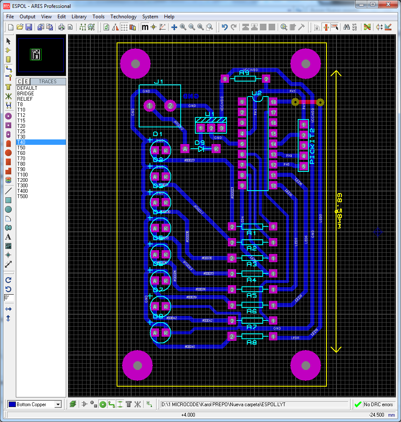
Task: Toggle the grid dots display icon
Action: click(124, 27)
